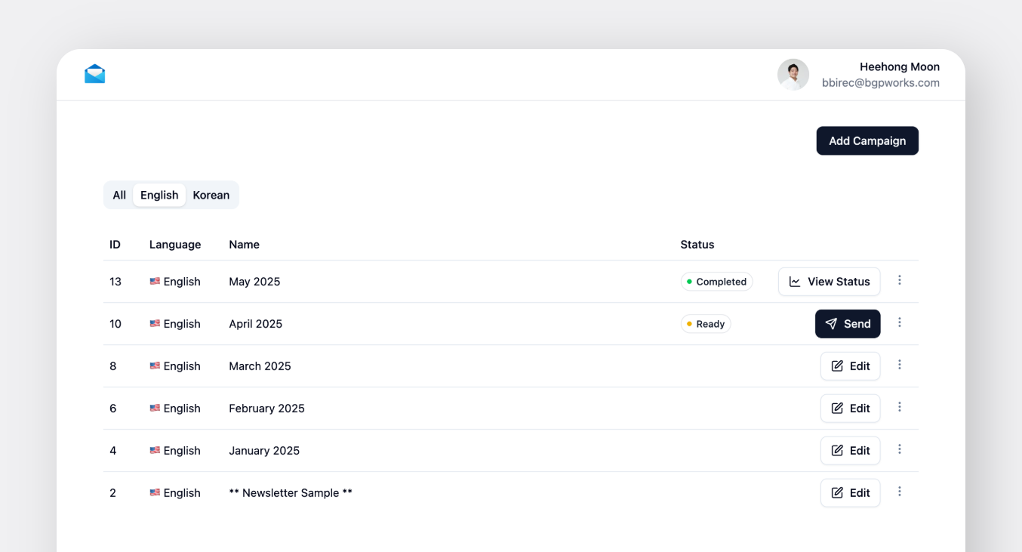Click the US flag in Newsletter Sample row
Screen dimensions: 1022x552
click(155, 492)
